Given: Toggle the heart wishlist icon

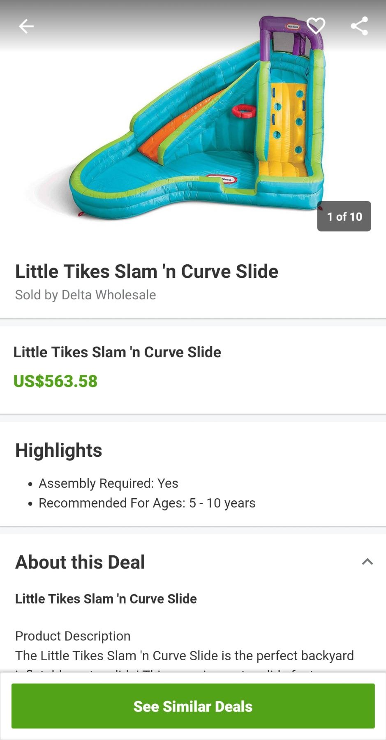Looking at the screenshot, I should click(316, 26).
